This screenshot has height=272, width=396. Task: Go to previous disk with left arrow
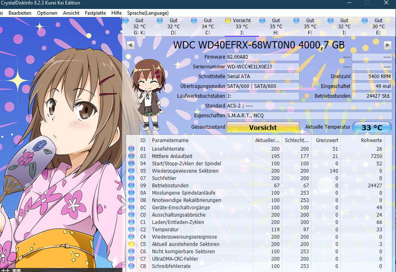pos(131,45)
